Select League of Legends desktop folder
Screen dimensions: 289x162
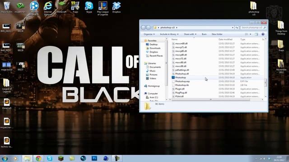pos(7,85)
